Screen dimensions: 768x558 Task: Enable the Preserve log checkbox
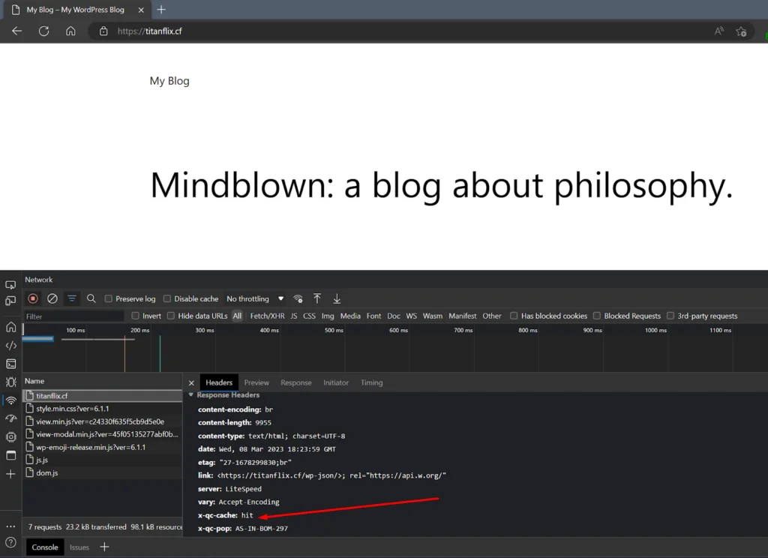coord(109,298)
